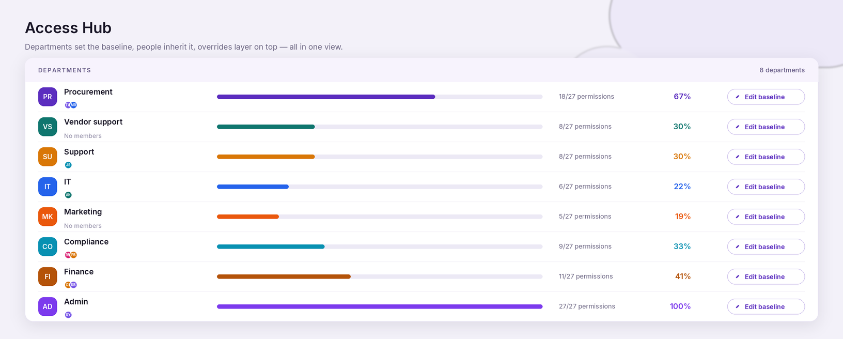The height and width of the screenshot is (339, 843).
Task: Click '11/27 permissions' text
Action: (586, 276)
